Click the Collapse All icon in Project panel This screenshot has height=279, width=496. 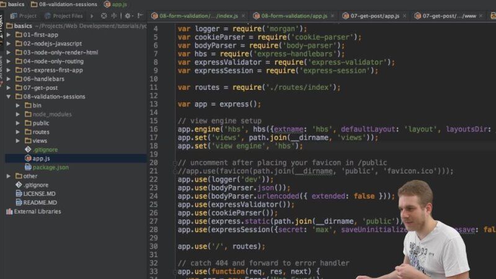(114, 15)
